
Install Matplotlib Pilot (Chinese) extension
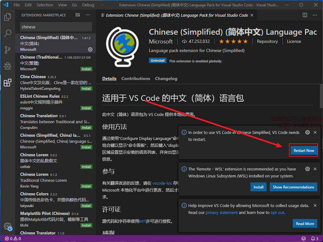(x=86, y=226)
